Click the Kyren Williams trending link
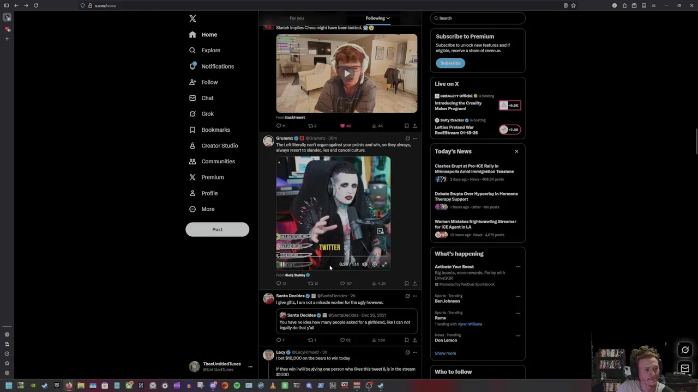Screen dimensions: 698x392 (x=470, y=324)
